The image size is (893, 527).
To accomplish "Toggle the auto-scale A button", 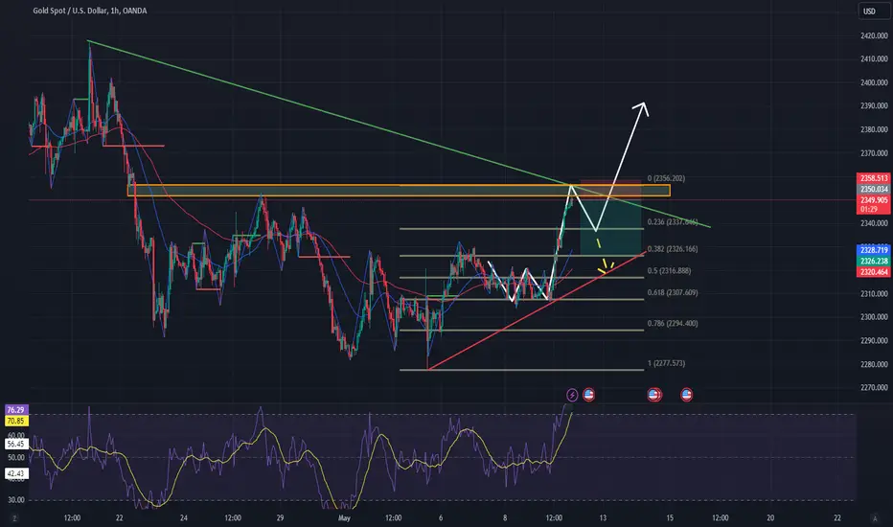I will pos(875,517).
